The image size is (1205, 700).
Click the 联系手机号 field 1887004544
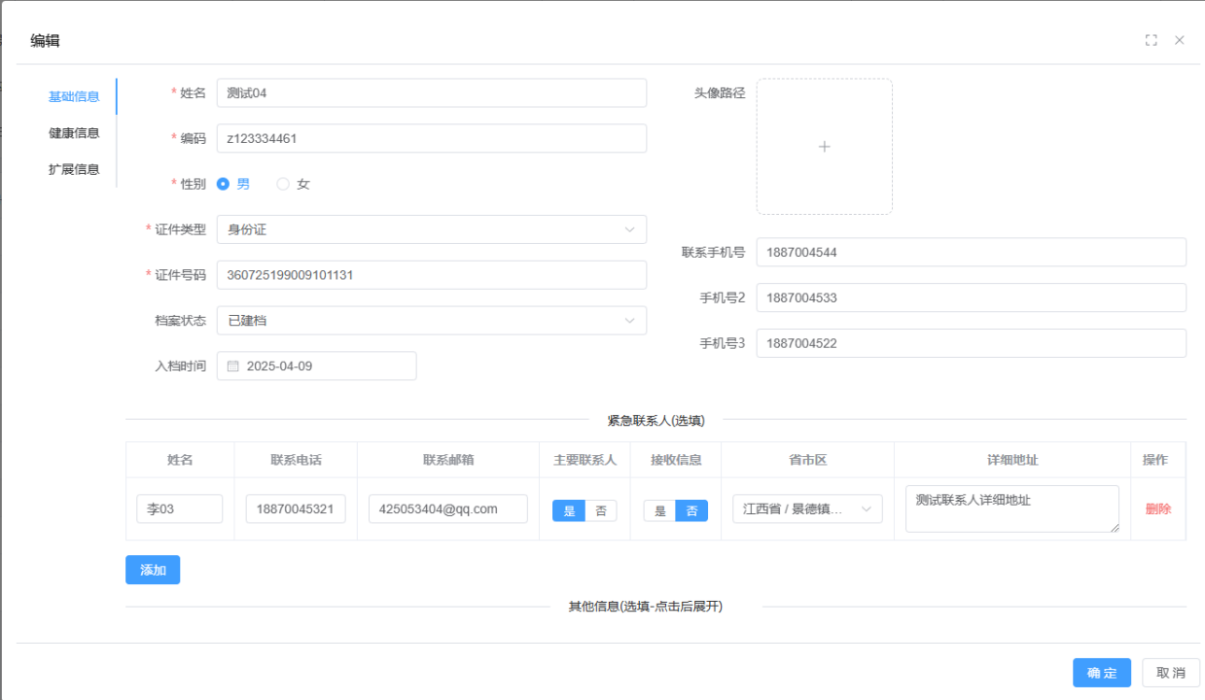pyautogui.click(x=972, y=252)
